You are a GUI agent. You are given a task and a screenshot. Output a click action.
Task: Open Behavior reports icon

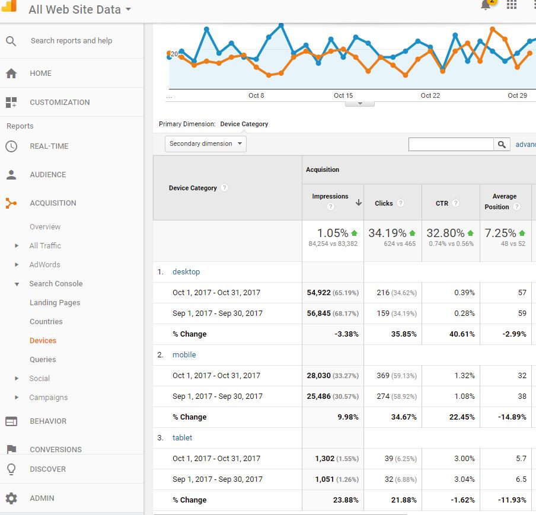pyautogui.click(x=12, y=421)
